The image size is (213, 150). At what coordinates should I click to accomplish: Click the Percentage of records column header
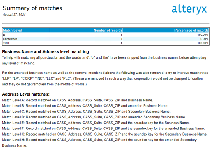coord(166,30)
